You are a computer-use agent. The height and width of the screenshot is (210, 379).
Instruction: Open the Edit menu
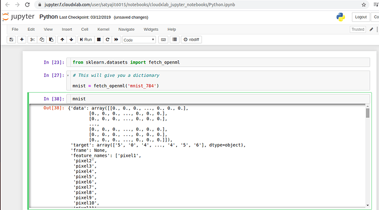click(31, 29)
